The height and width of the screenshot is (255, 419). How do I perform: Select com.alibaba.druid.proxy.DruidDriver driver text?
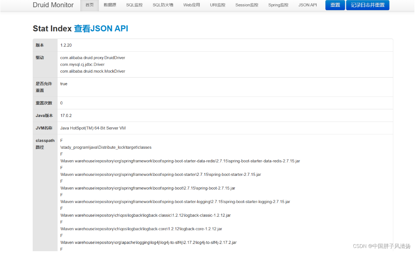(93, 58)
